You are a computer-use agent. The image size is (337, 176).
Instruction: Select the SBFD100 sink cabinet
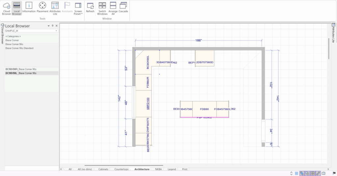(143, 104)
